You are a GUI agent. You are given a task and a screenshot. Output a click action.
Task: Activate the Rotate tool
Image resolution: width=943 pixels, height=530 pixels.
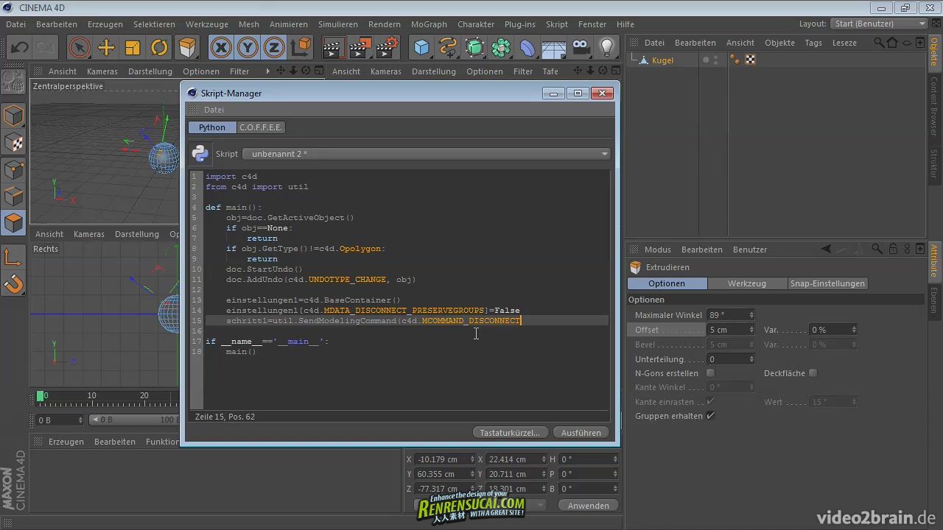160,48
